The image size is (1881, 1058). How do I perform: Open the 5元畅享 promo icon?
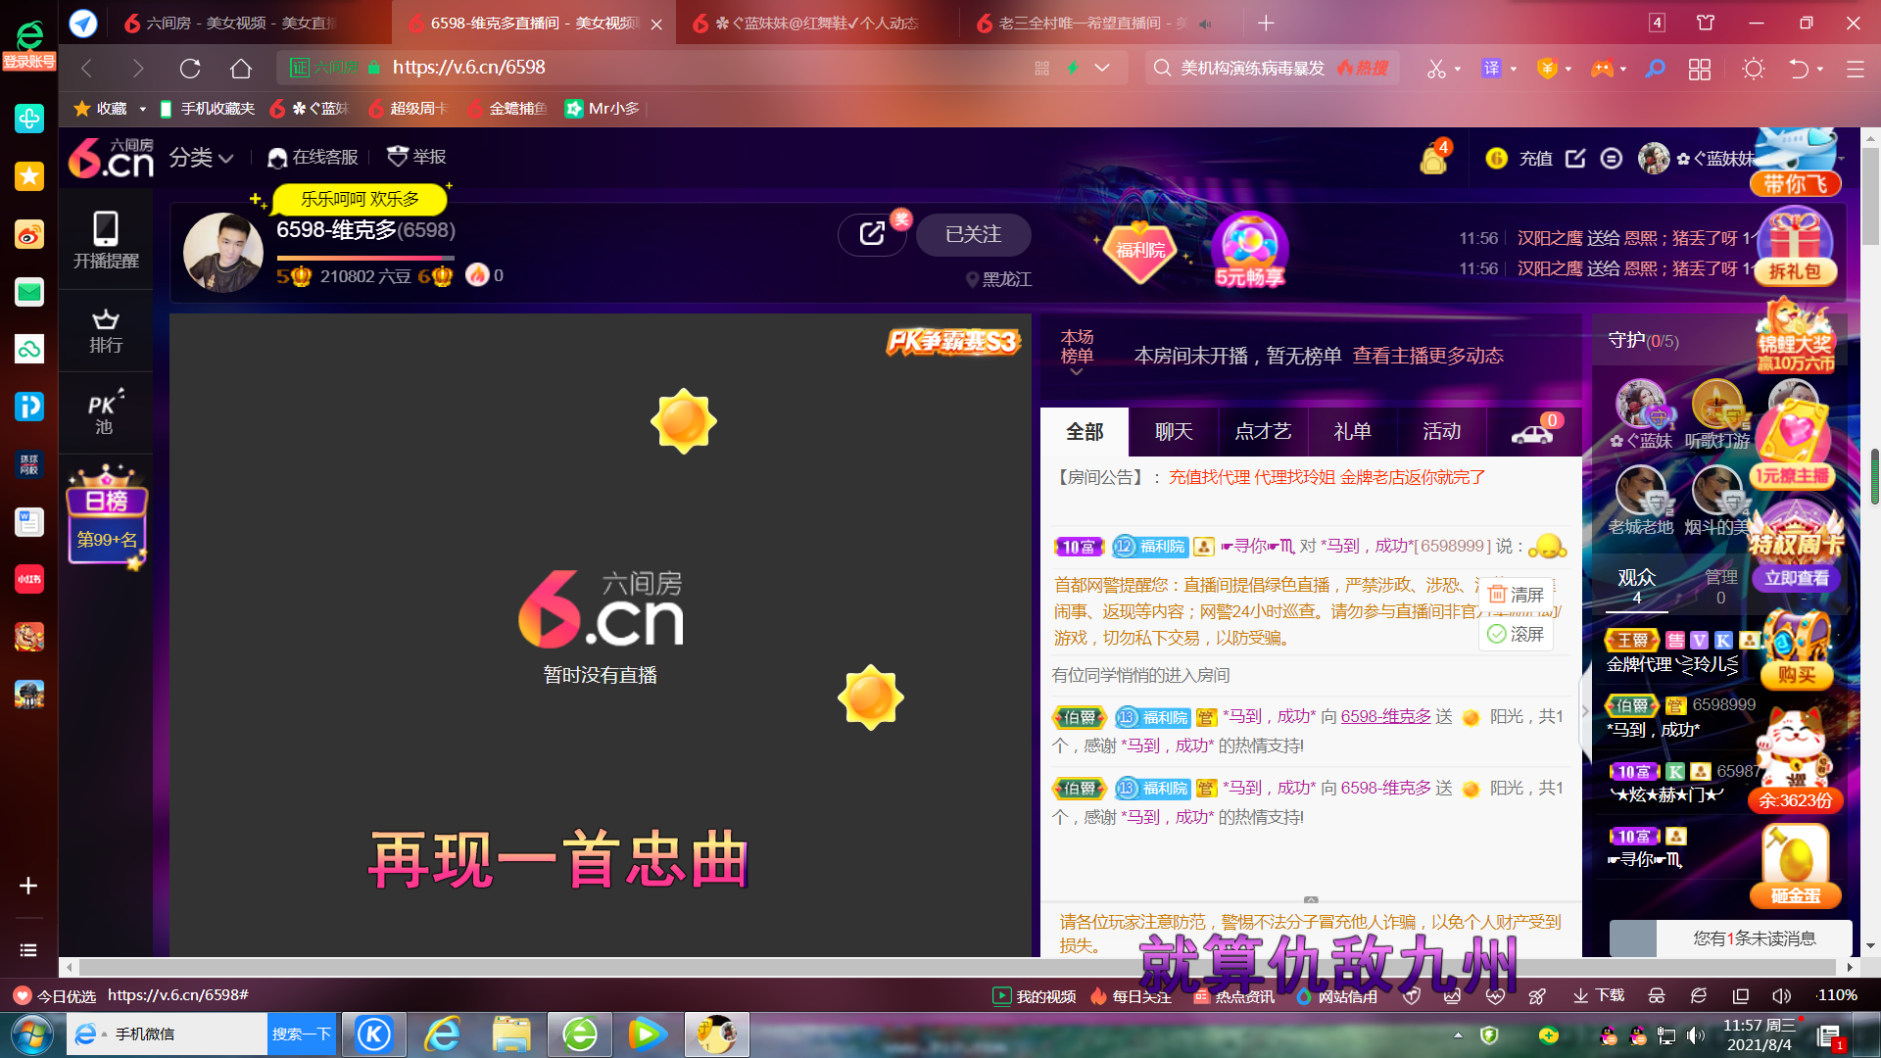1249,250
